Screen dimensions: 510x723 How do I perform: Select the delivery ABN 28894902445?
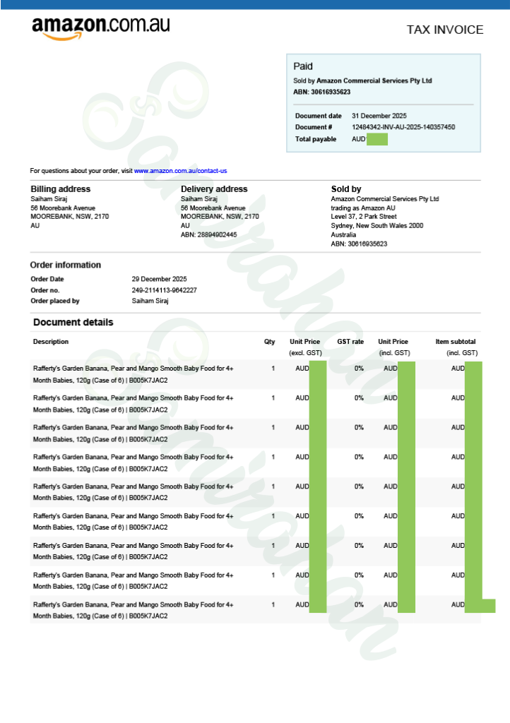[x=208, y=234]
